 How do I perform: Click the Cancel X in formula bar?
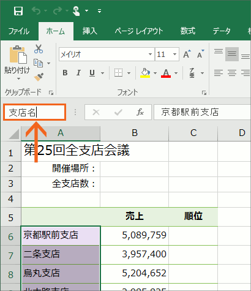coord(96,112)
